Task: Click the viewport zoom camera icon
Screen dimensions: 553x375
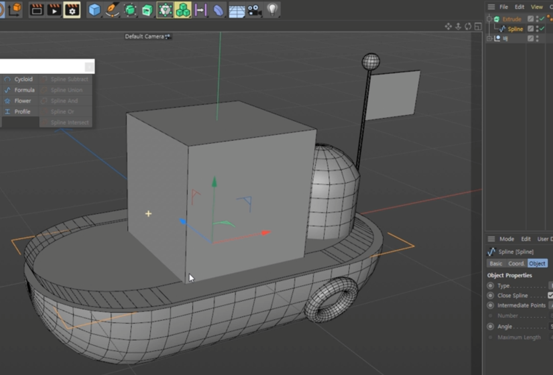Action: (x=458, y=26)
